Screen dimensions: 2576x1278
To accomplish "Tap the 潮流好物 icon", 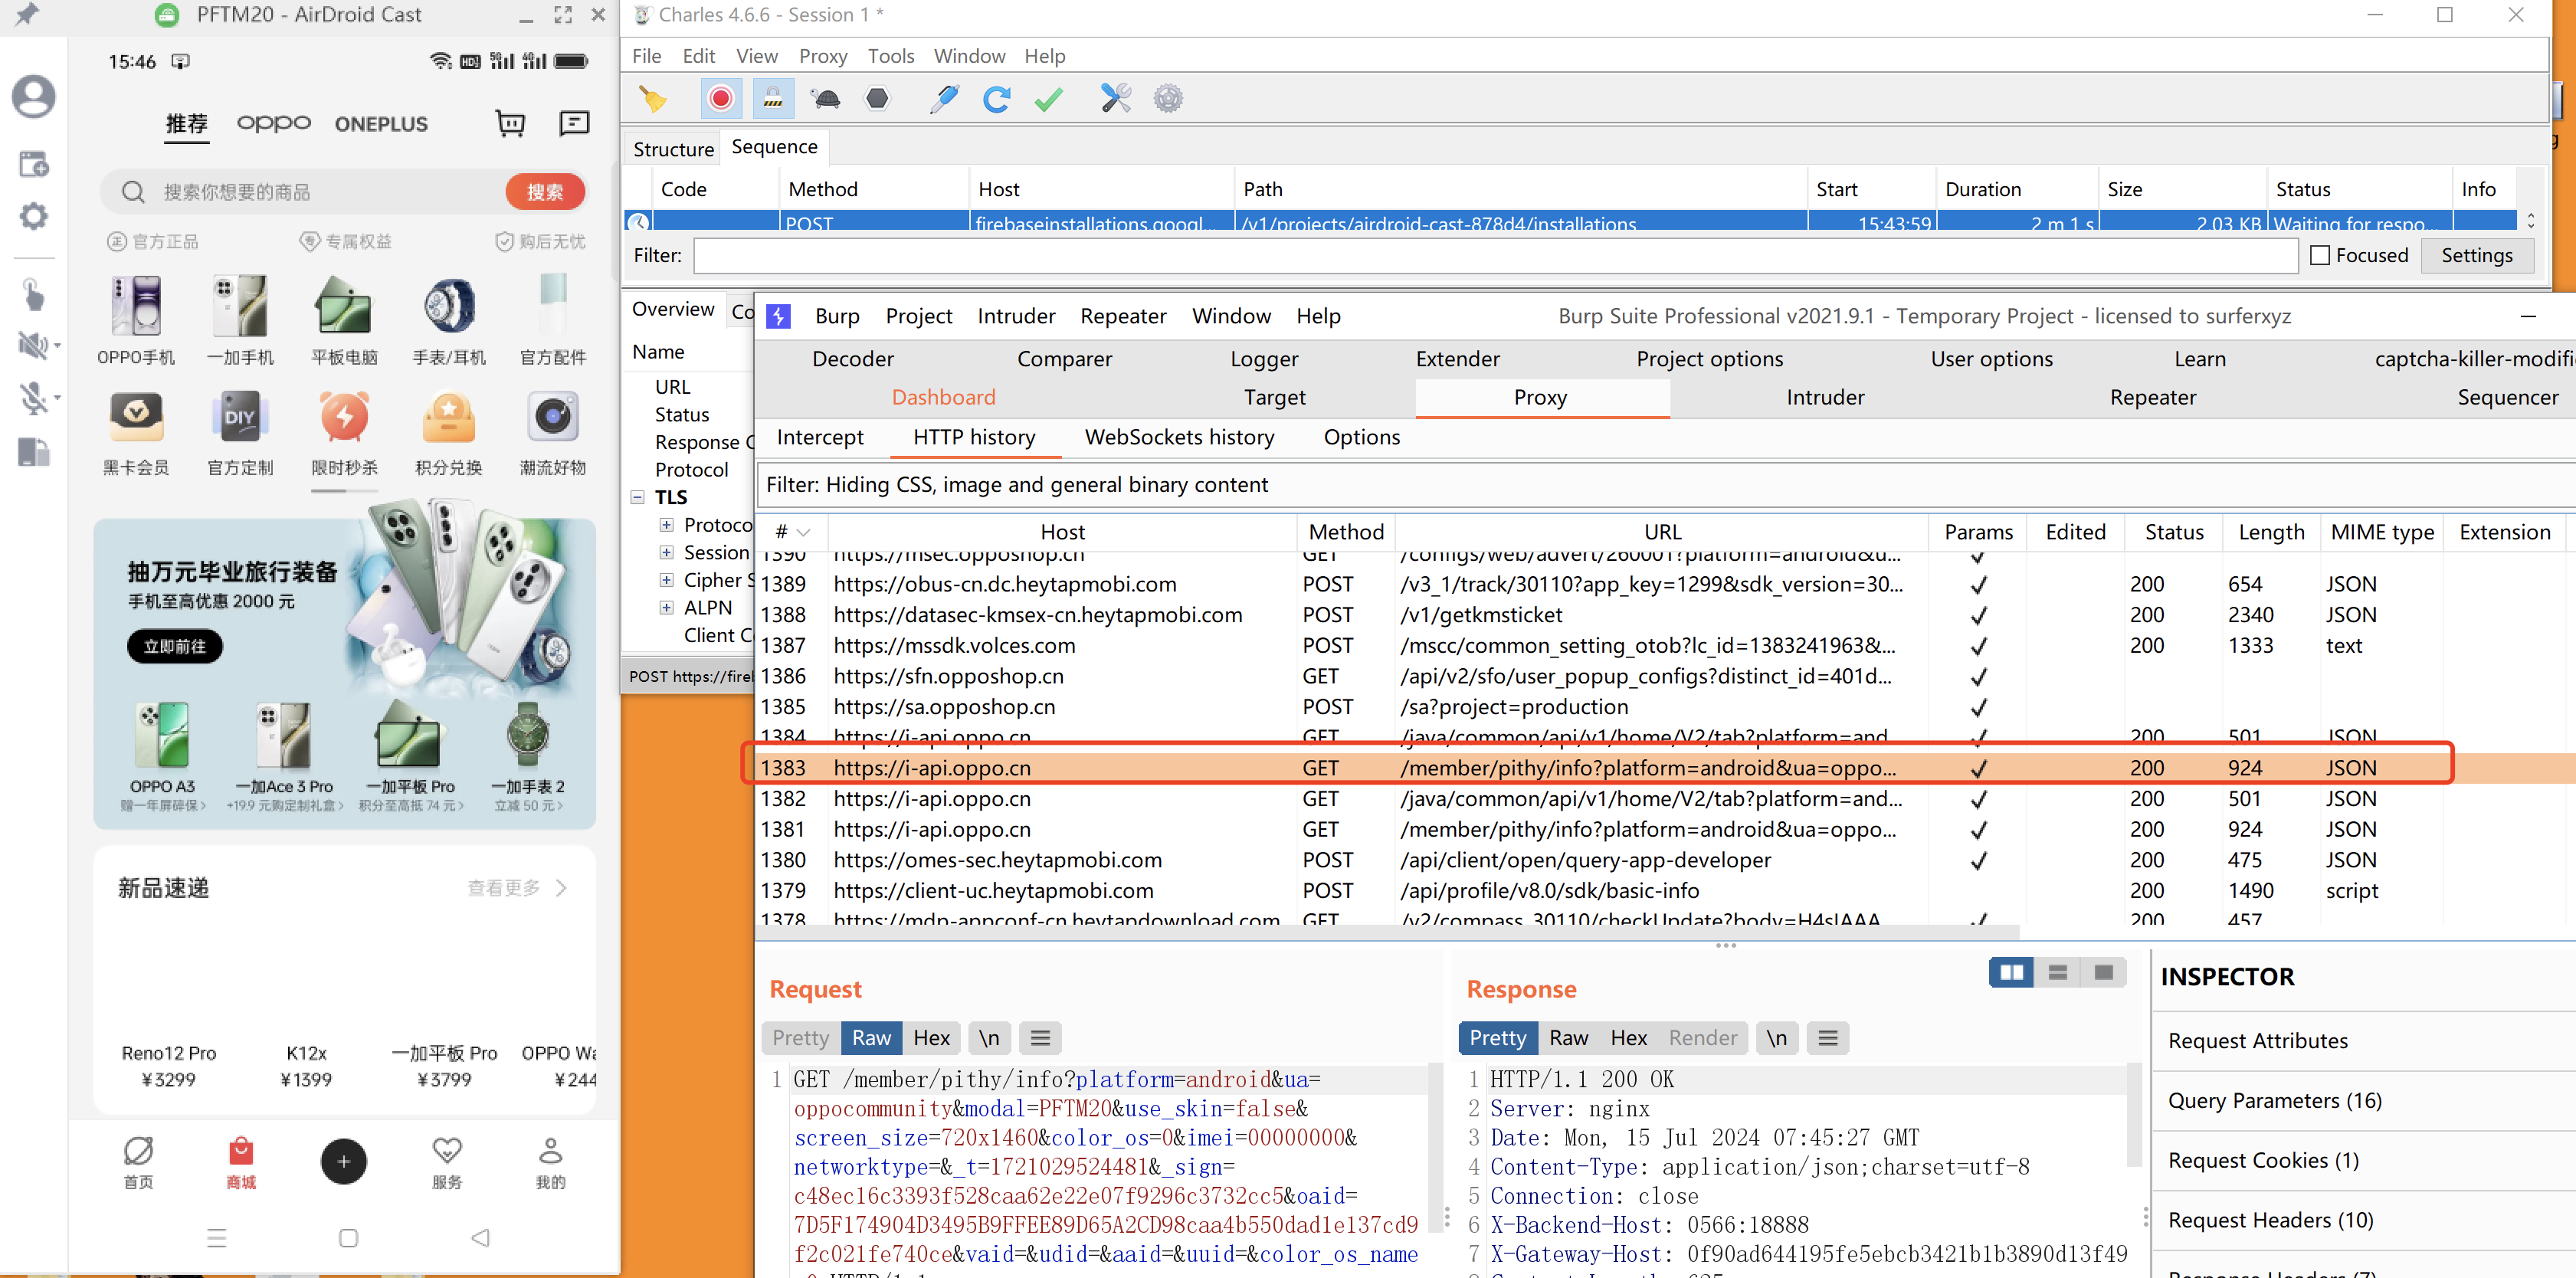I will [553, 417].
